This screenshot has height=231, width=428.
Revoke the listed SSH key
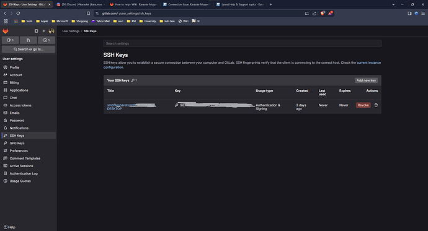363,105
